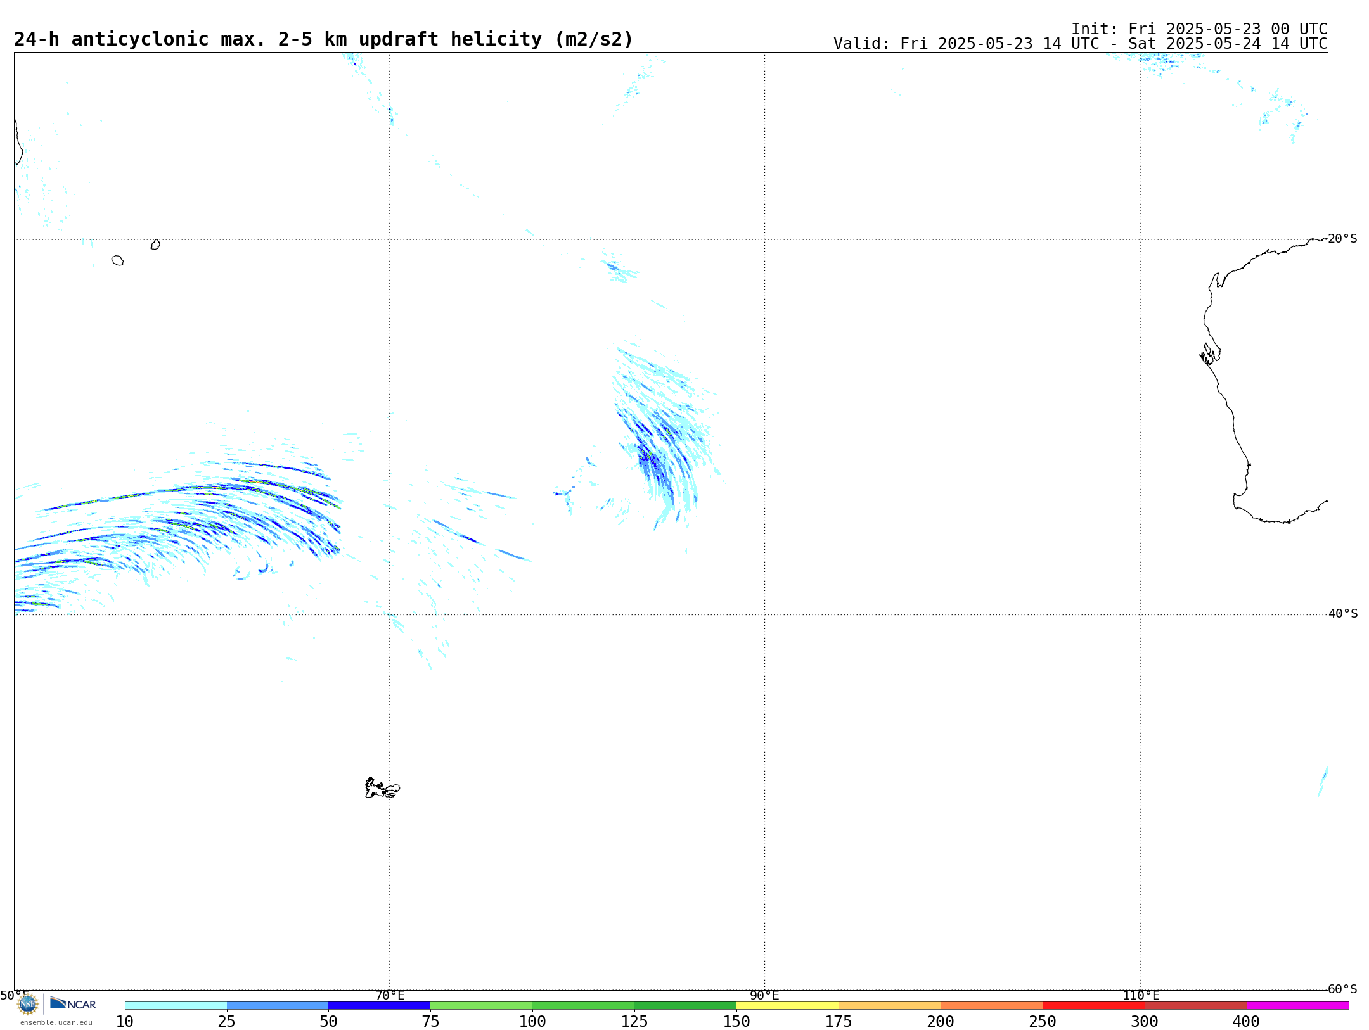Click the Mauritius island outline

pyautogui.click(x=155, y=245)
